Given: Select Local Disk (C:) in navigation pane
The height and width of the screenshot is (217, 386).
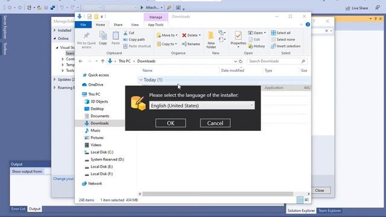Looking at the screenshot, I should [x=102, y=153].
